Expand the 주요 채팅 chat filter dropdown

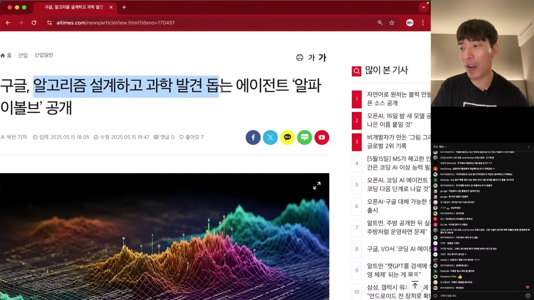440,147
